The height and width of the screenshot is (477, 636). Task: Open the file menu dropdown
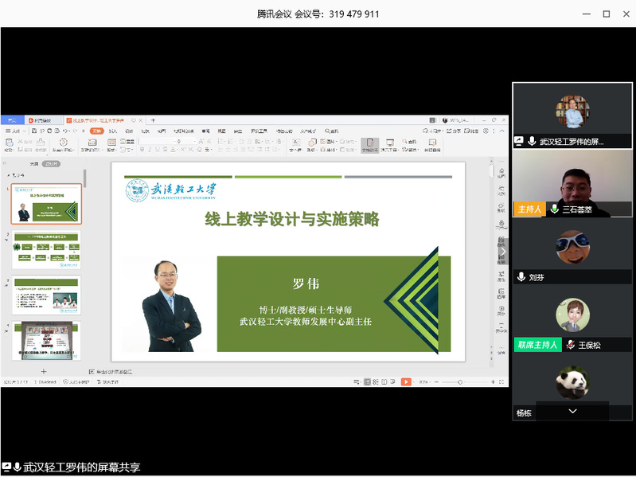[x=14, y=131]
